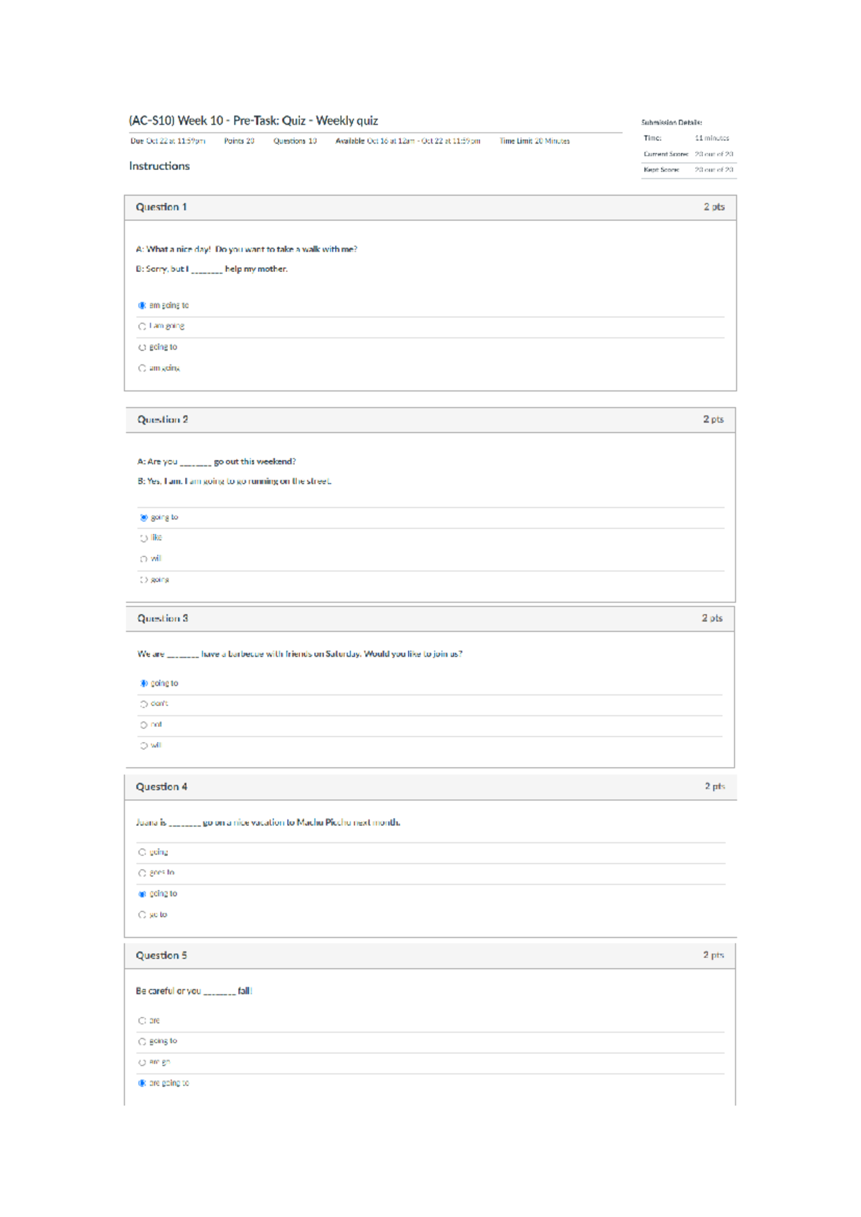Click the Week 10 Weekly quiz title

253,121
